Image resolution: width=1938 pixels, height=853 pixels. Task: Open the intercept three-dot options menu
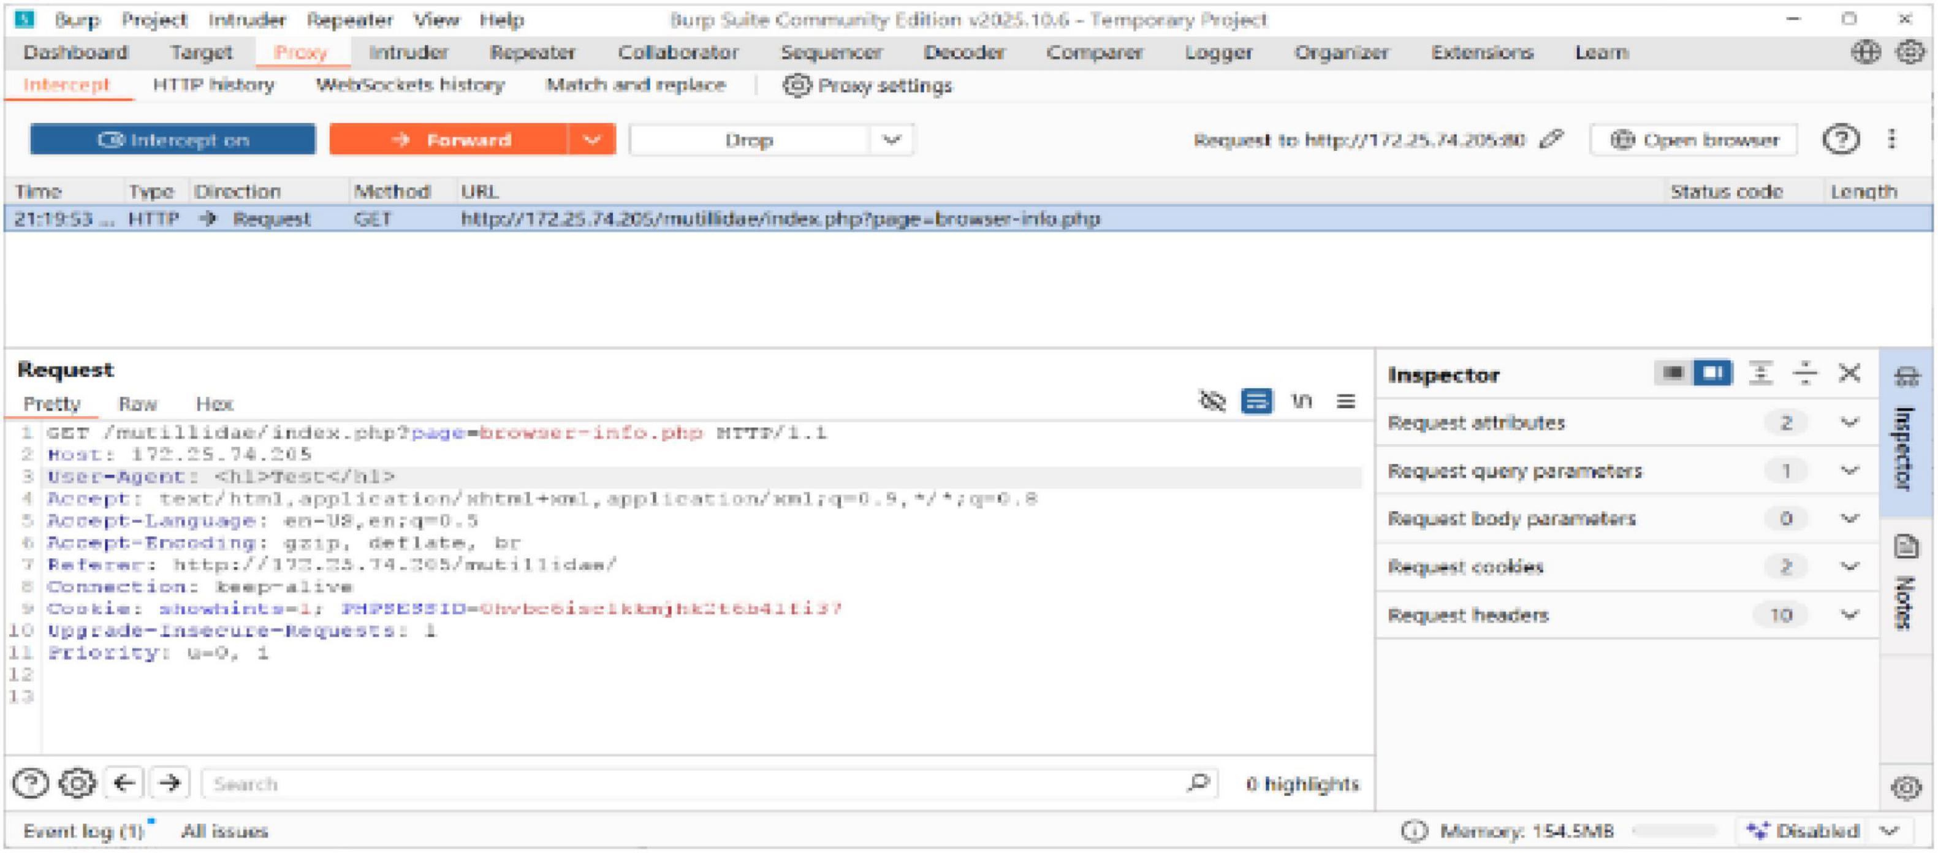point(1891,139)
